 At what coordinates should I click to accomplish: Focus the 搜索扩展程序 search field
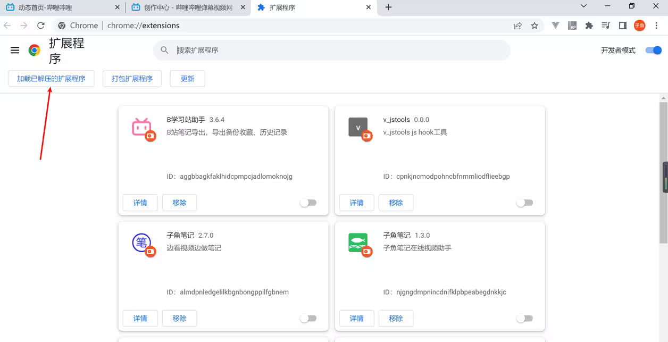point(340,50)
